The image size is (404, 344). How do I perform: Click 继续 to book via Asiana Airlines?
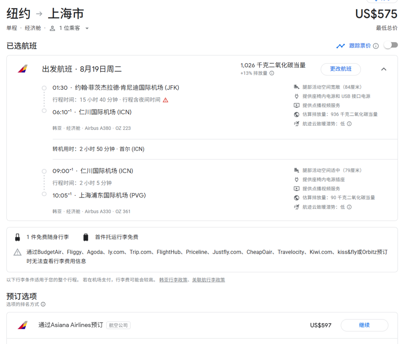click(x=364, y=325)
